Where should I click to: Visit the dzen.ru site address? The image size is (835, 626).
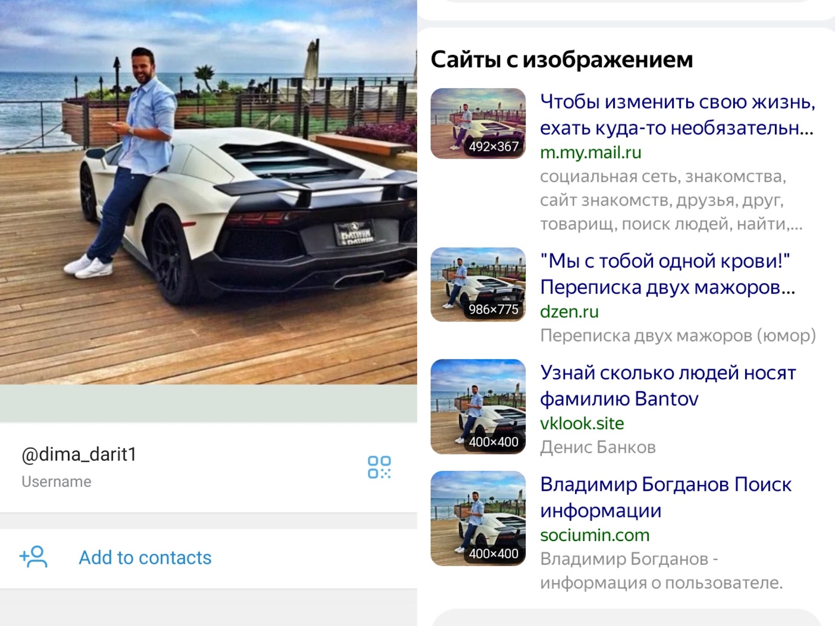pos(569,311)
